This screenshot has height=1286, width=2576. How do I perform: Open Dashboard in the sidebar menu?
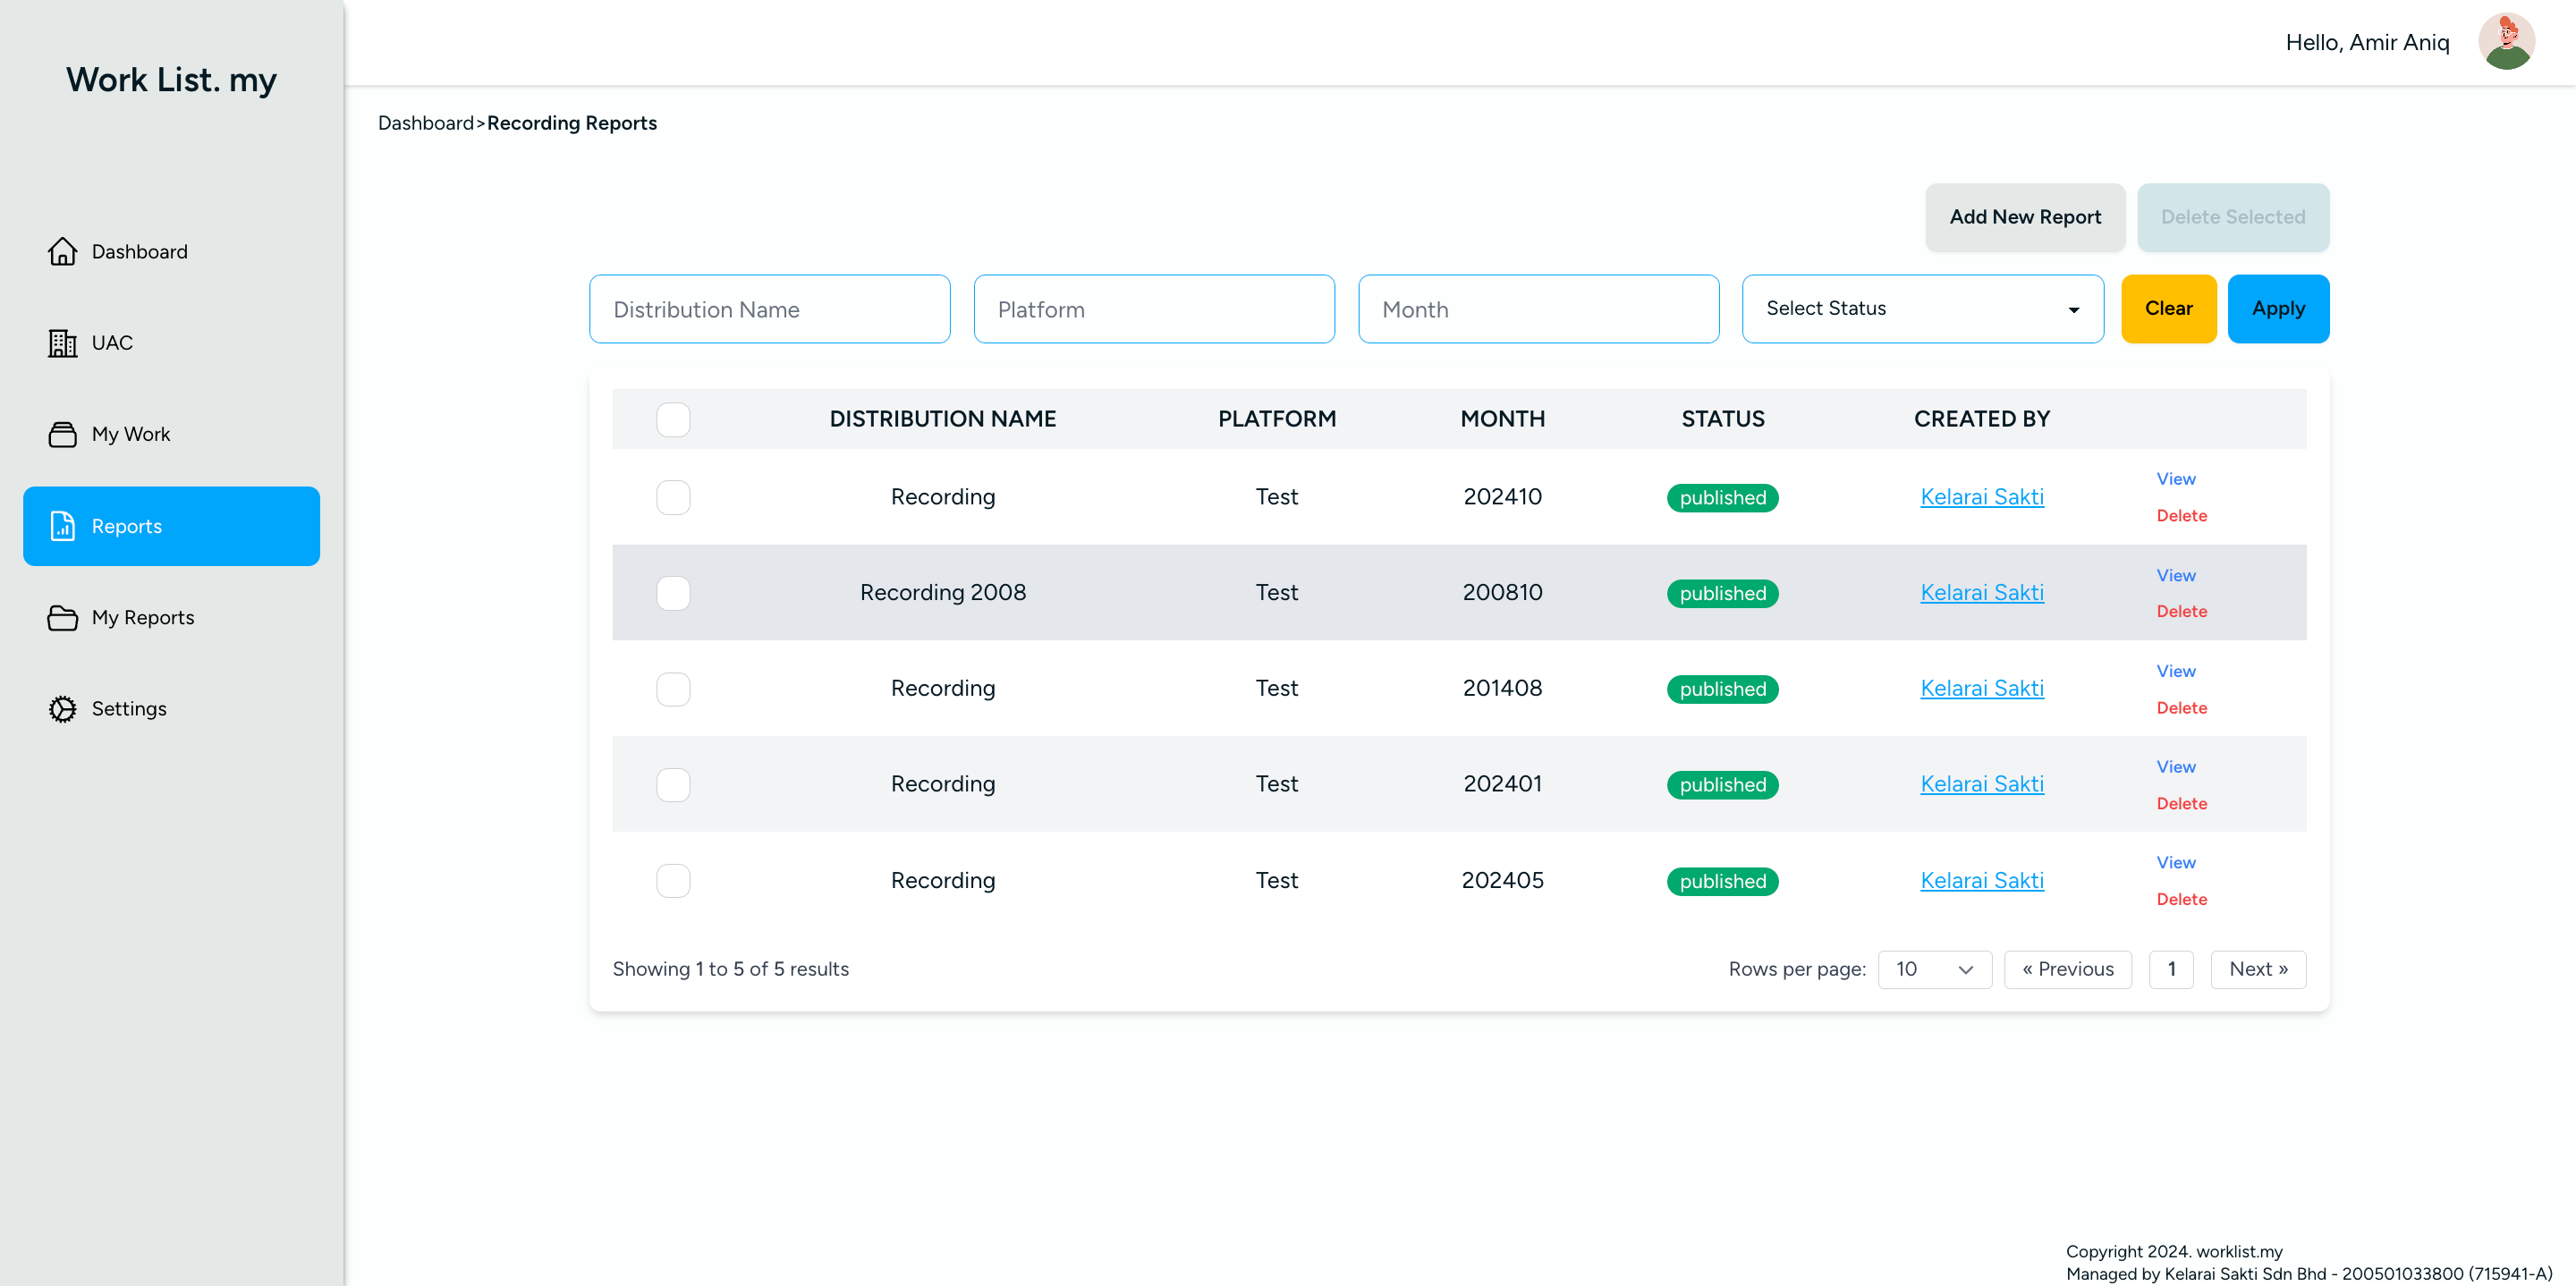[x=171, y=252]
